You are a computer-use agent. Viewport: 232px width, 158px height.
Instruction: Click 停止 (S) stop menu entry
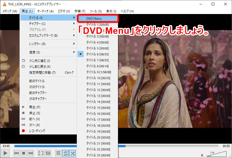click(48, 113)
